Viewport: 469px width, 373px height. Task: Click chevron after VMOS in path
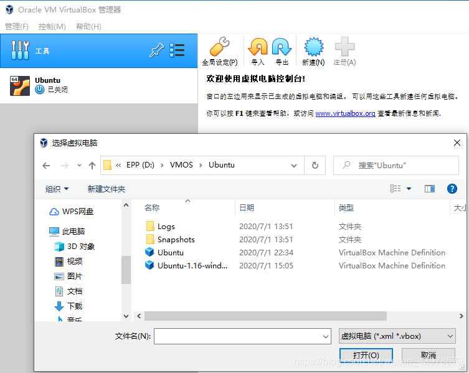[201, 165]
